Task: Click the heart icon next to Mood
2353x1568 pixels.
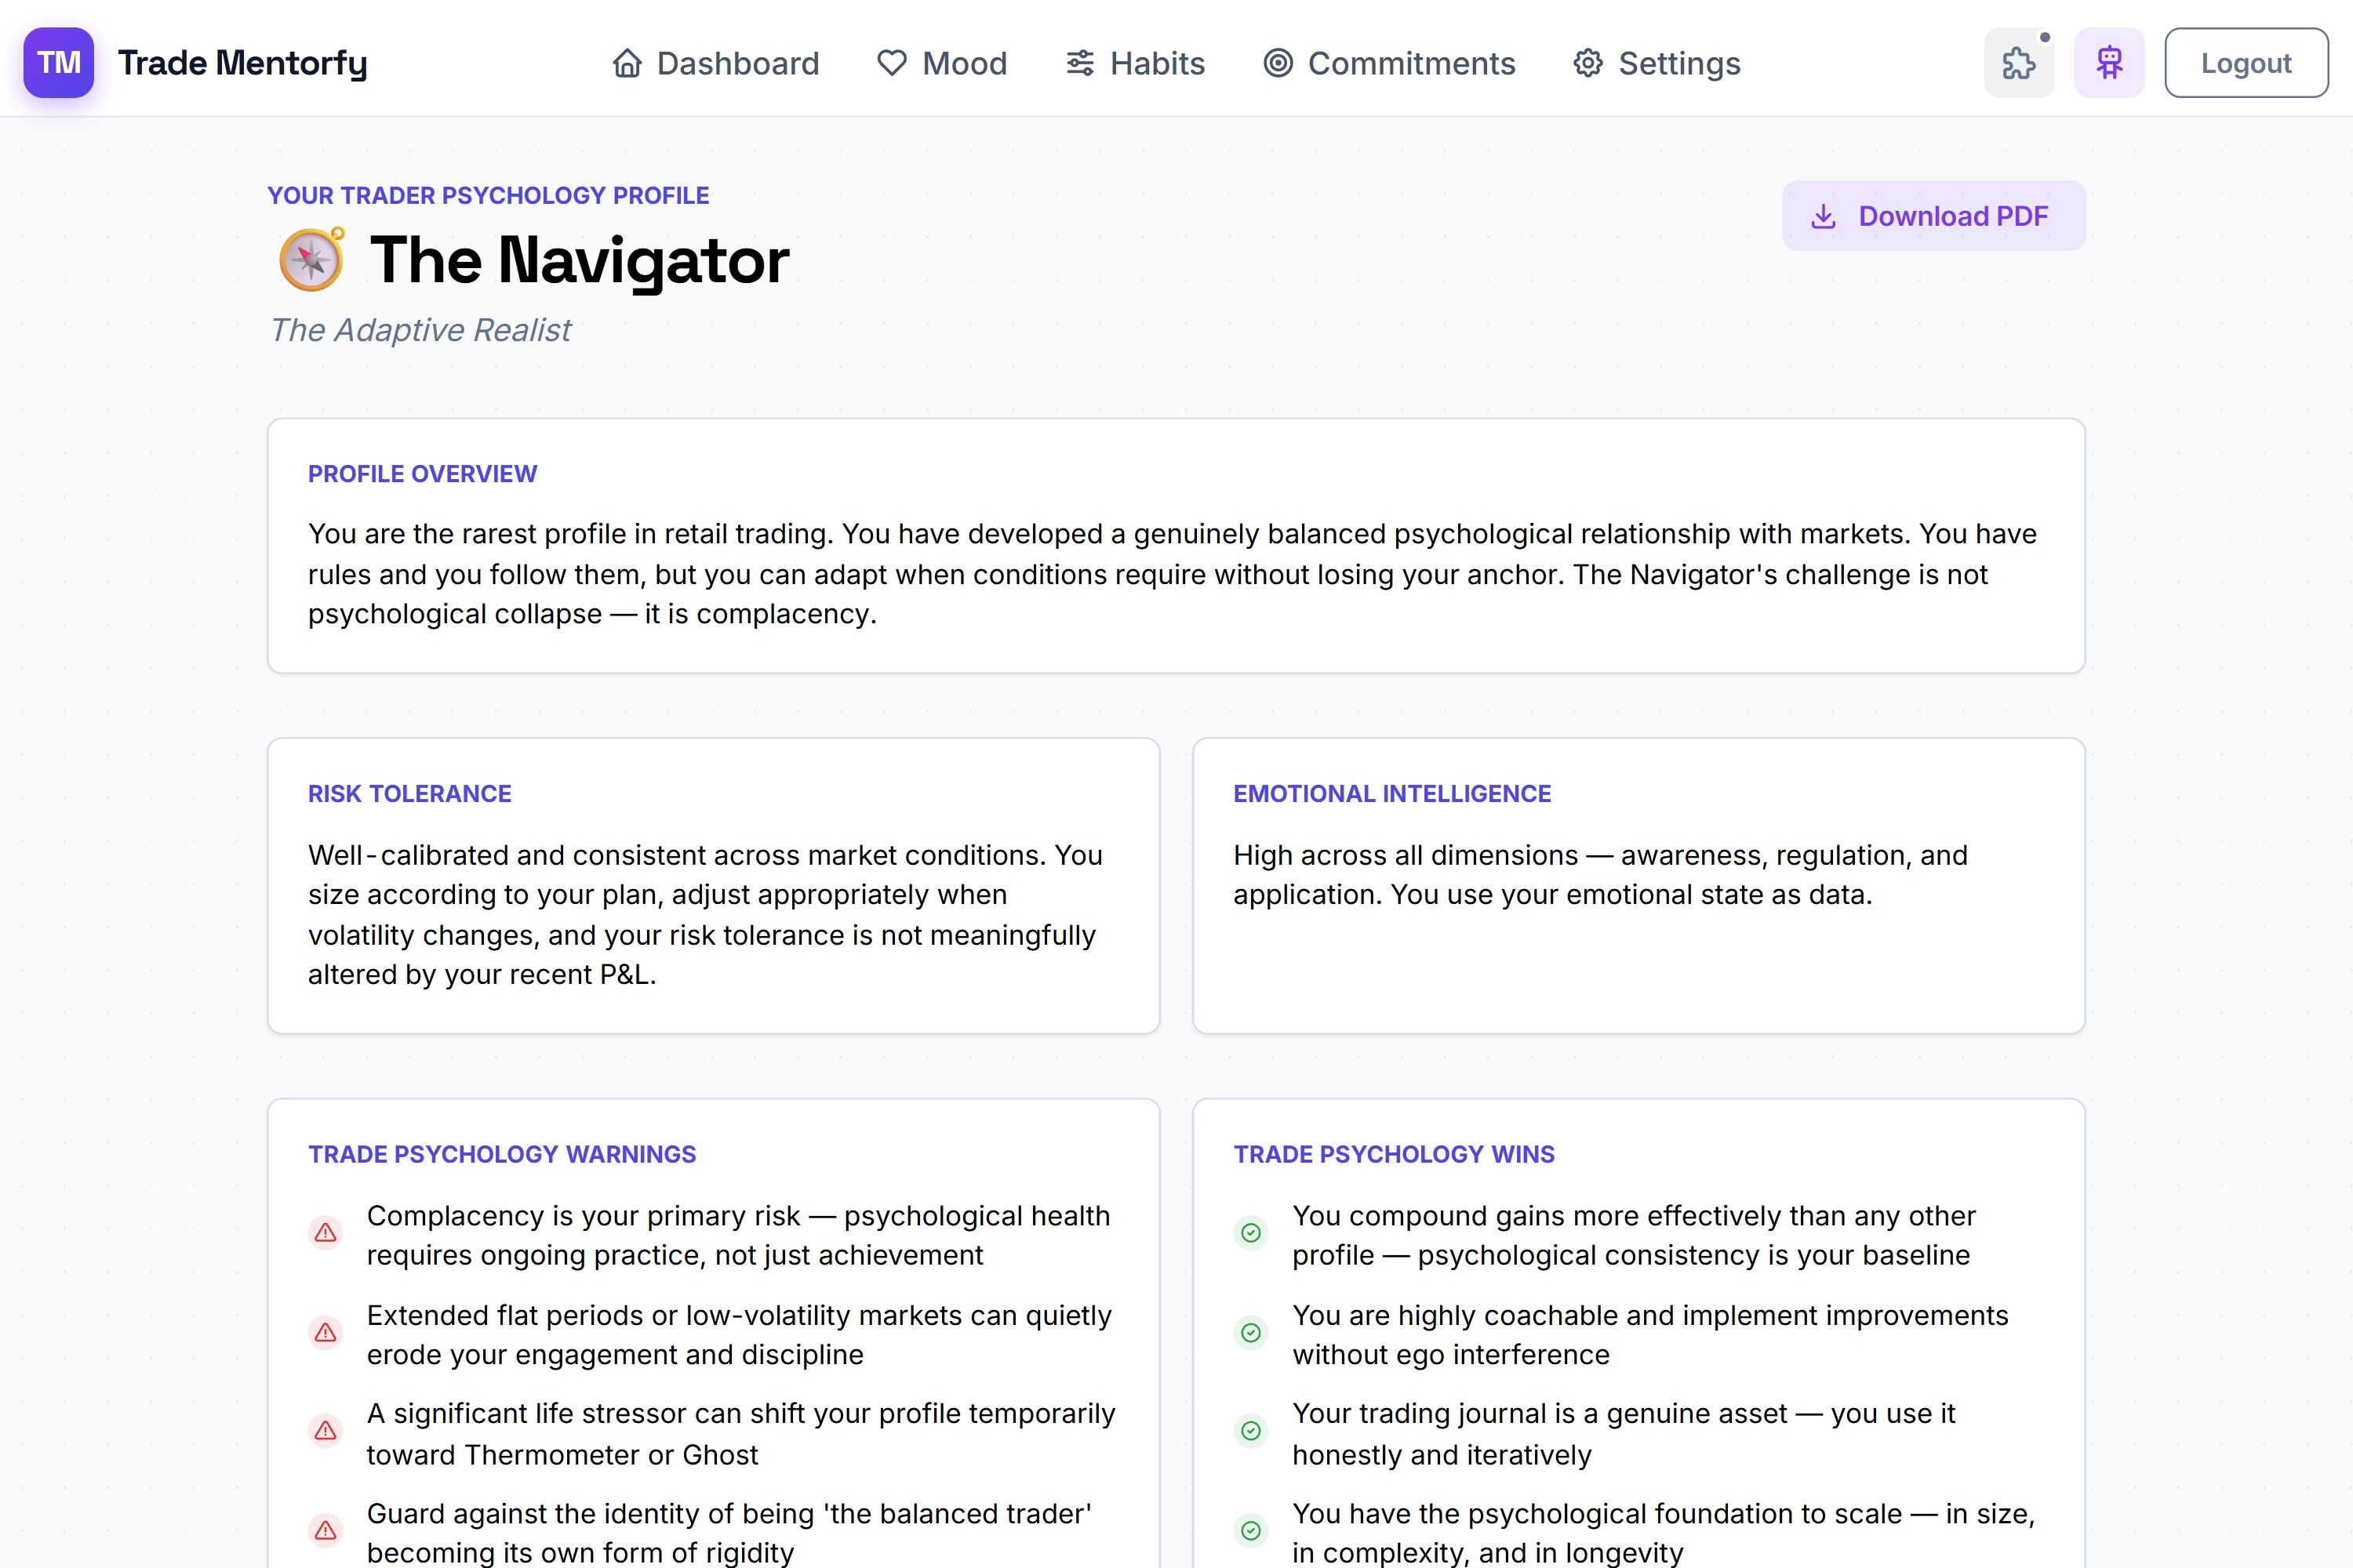Action: [x=891, y=63]
